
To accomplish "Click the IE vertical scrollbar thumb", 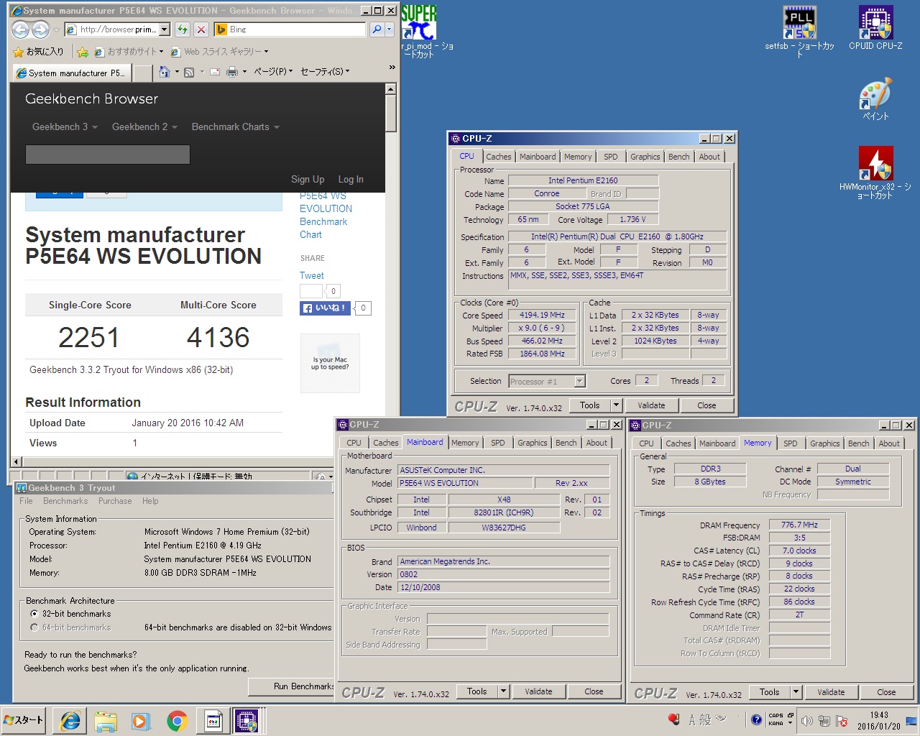I will [x=391, y=114].
